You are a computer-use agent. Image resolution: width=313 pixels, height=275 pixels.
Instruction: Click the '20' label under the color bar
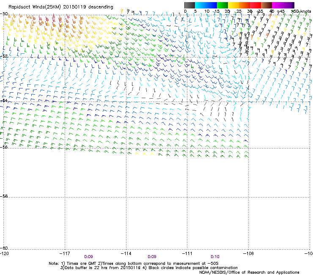(x=227, y=11)
